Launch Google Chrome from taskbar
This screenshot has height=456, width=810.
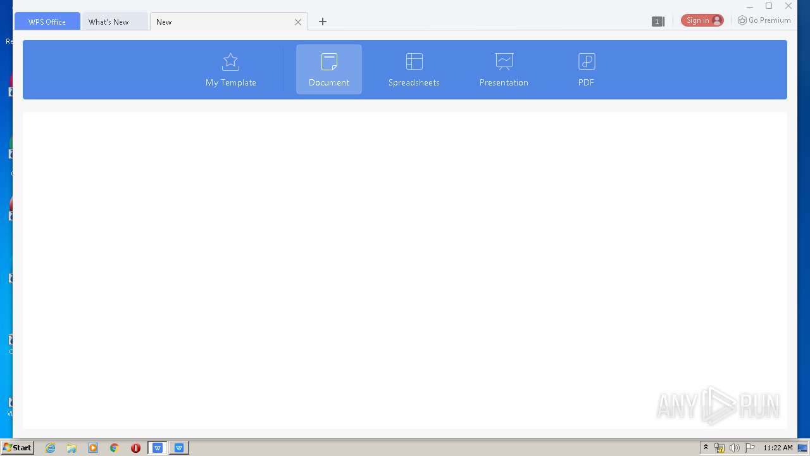115,448
